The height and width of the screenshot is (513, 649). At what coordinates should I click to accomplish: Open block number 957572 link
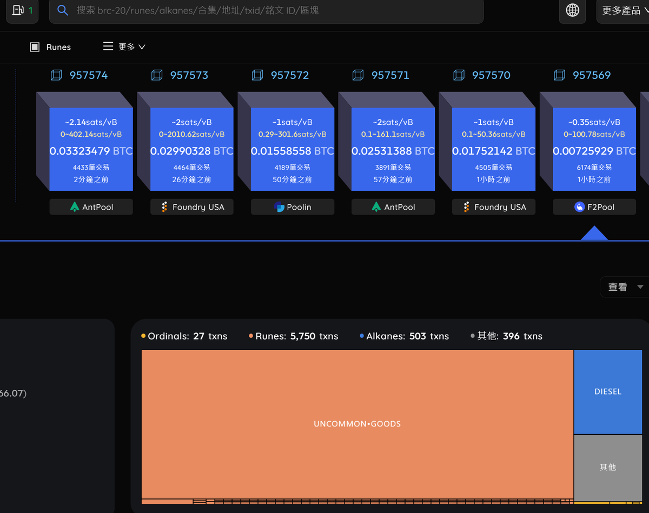click(290, 75)
